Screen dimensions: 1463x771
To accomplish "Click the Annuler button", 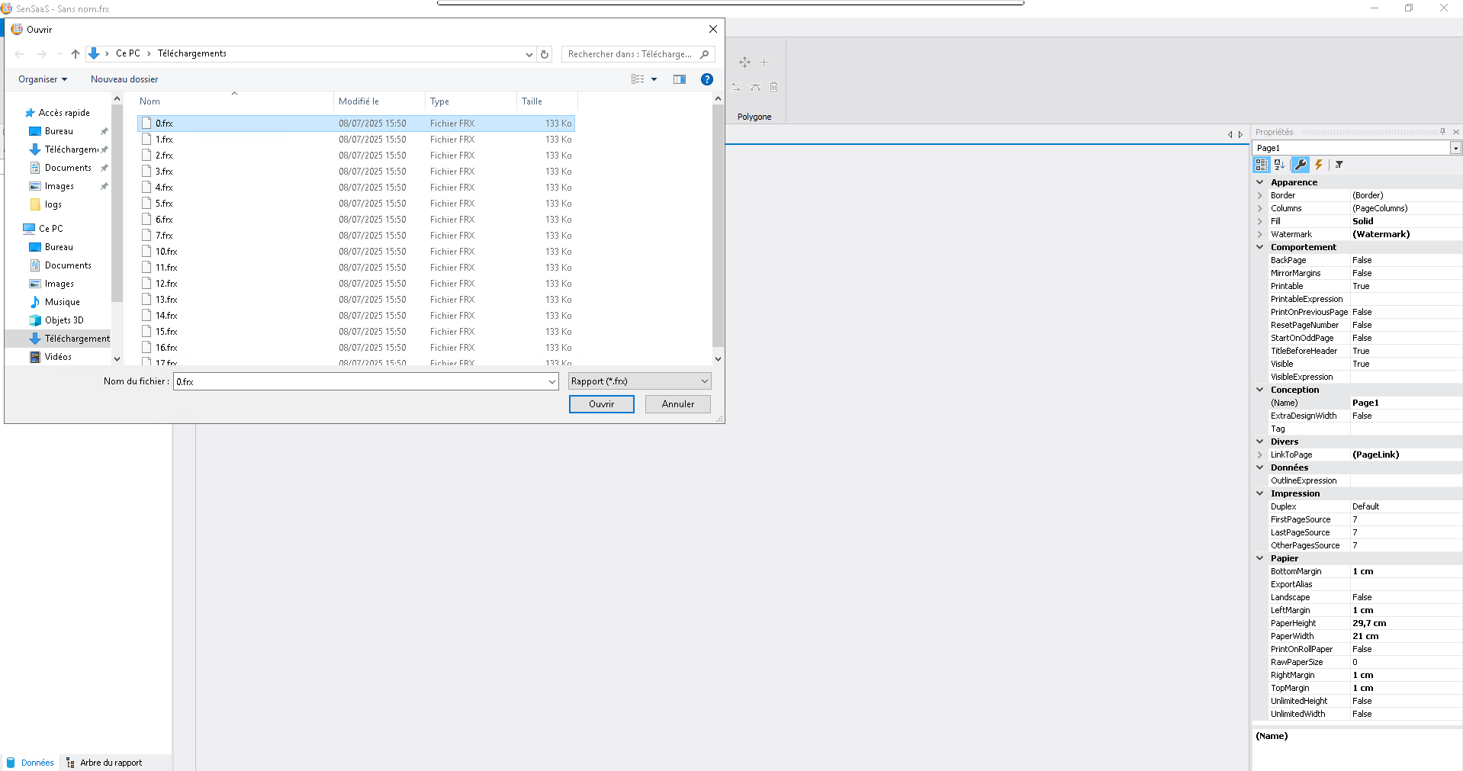I will [677, 404].
